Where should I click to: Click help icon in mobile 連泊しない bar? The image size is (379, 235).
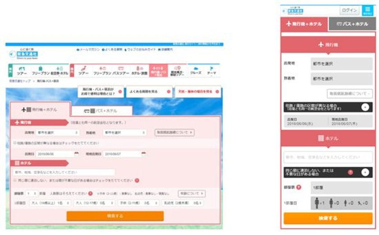[350, 172]
